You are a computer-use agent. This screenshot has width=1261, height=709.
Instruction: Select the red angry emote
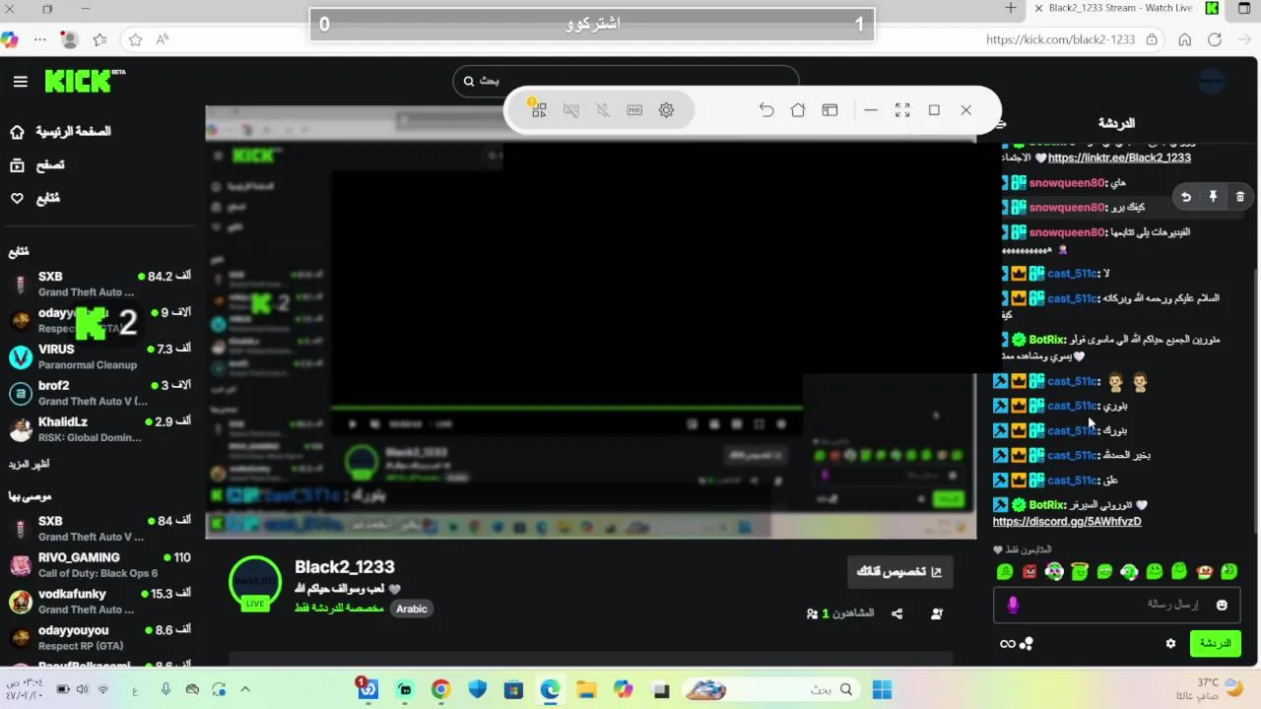(1029, 571)
